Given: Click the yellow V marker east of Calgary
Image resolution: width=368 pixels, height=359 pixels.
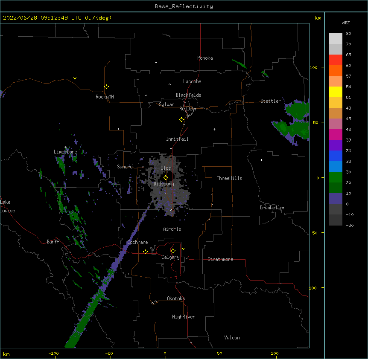Looking at the screenshot, I should [x=183, y=249].
